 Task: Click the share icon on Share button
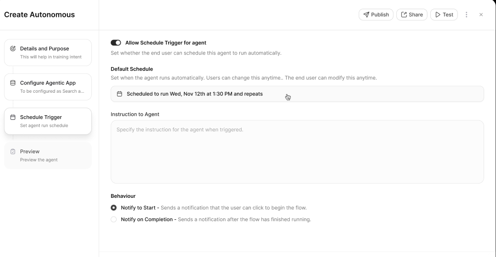[x=404, y=15]
